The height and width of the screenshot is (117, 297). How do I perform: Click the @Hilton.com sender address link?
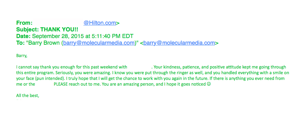click(x=100, y=23)
